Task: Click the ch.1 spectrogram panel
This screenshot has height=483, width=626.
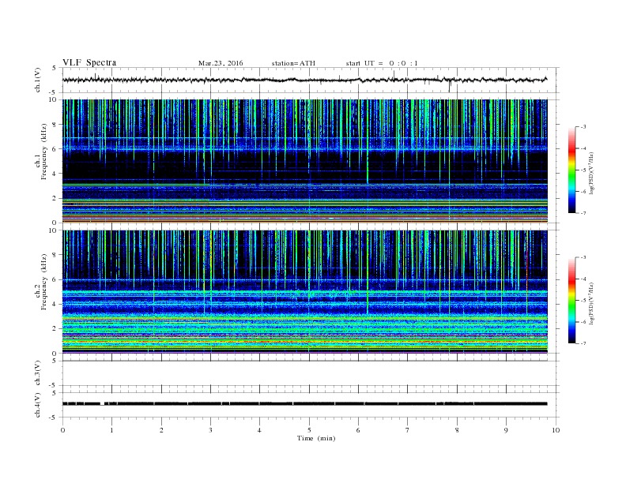Action: click(x=304, y=161)
